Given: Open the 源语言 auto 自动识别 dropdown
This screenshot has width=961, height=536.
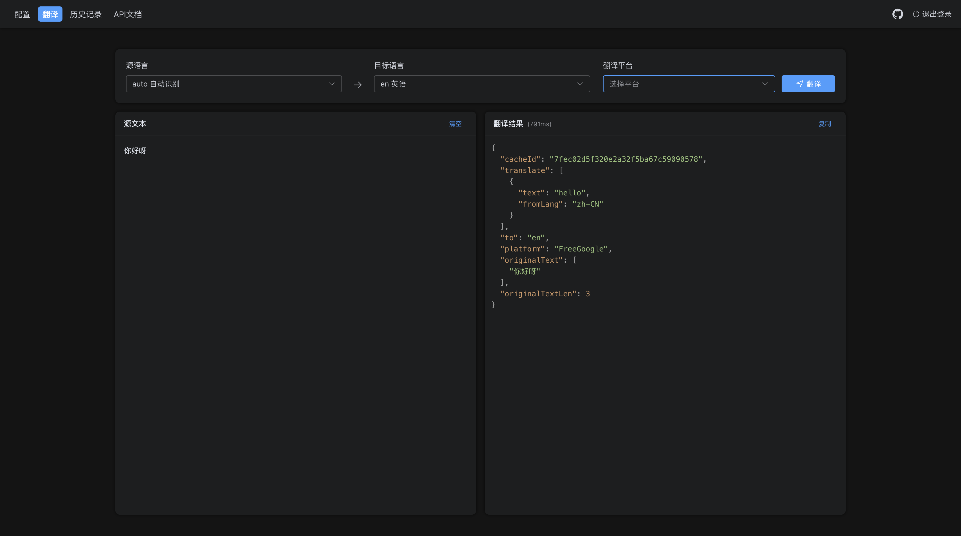Looking at the screenshot, I should pyautogui.click(x=234, y=84).
